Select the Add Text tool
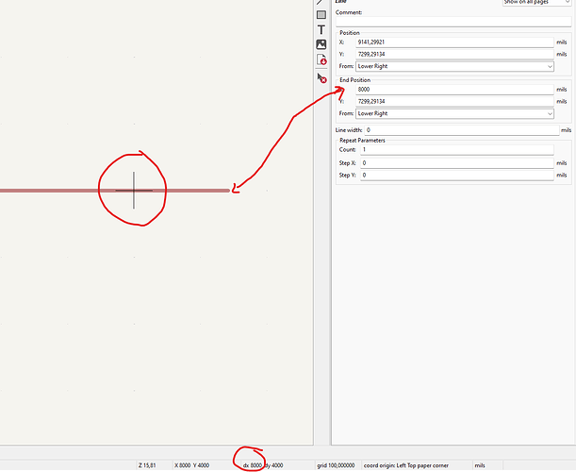 [321, 30]
